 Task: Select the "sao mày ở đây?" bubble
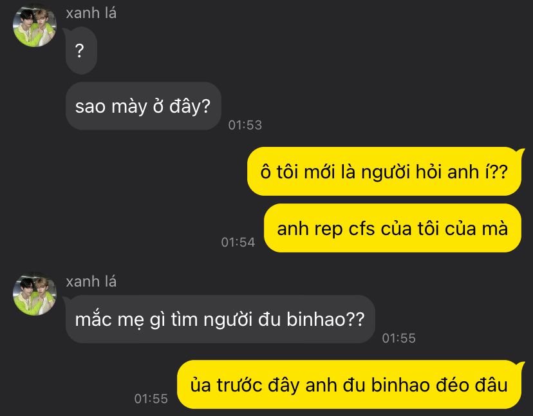pos(143,106)
